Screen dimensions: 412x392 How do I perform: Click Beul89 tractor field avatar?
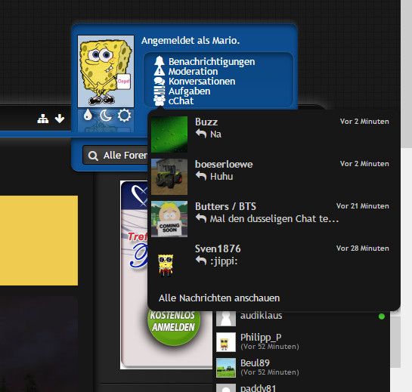pos(226,368)
